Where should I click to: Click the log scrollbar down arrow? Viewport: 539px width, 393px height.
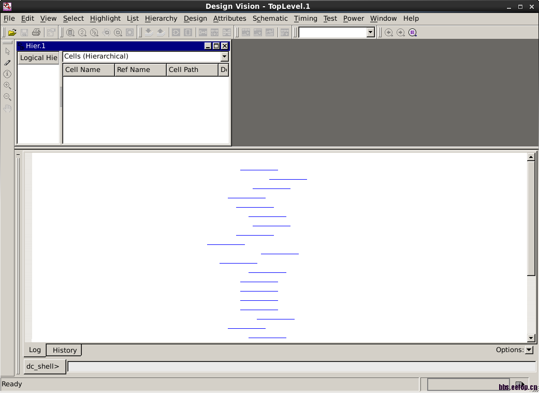[x=531, y=338]
